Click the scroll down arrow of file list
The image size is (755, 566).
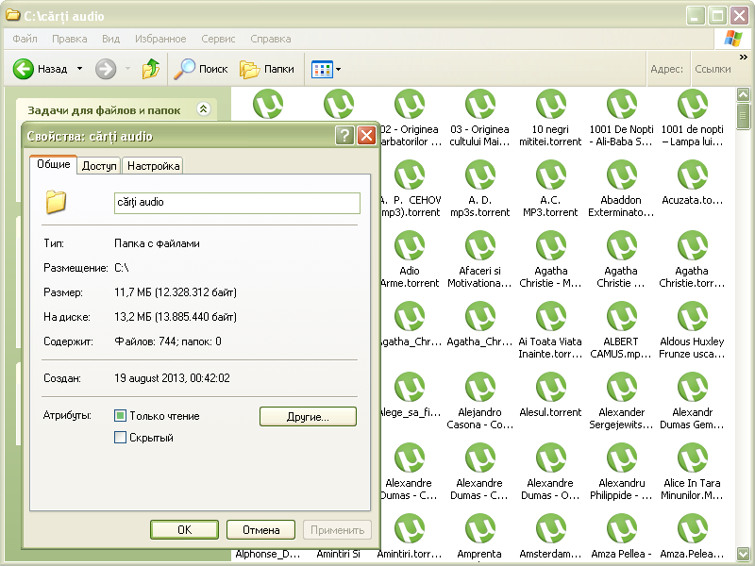(744, 554)
